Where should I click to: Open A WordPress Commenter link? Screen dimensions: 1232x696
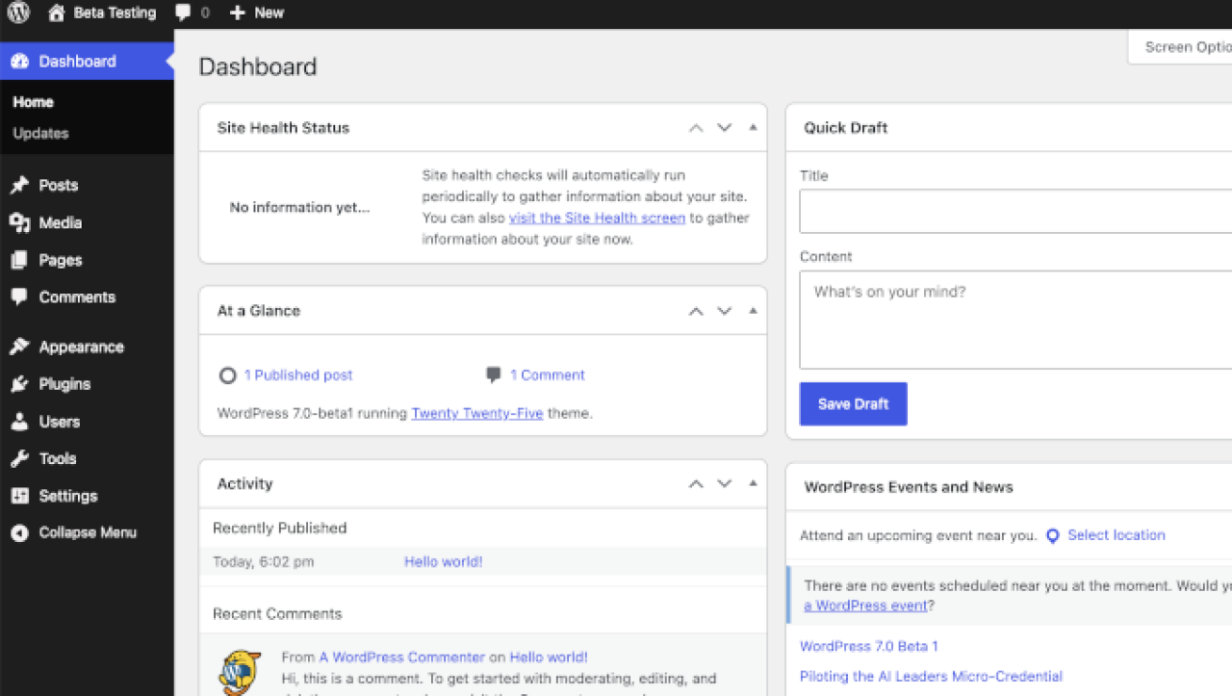(x=402, y=657)
